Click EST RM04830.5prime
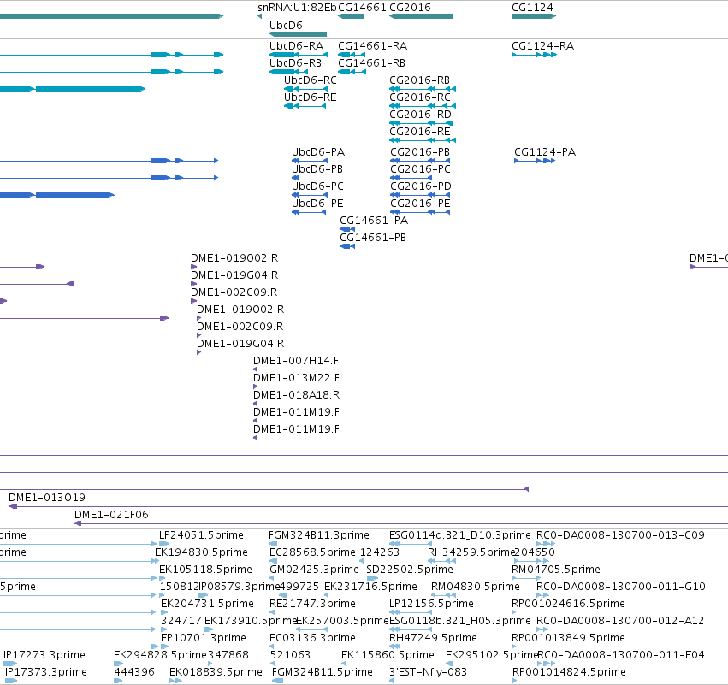The width and height of the screenshot is (728, 685). click(443, 596)
